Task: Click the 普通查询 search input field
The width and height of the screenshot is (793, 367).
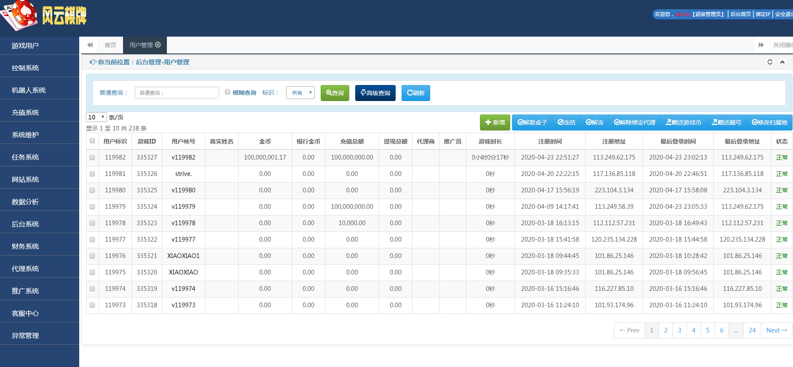Action: point(177,93)
